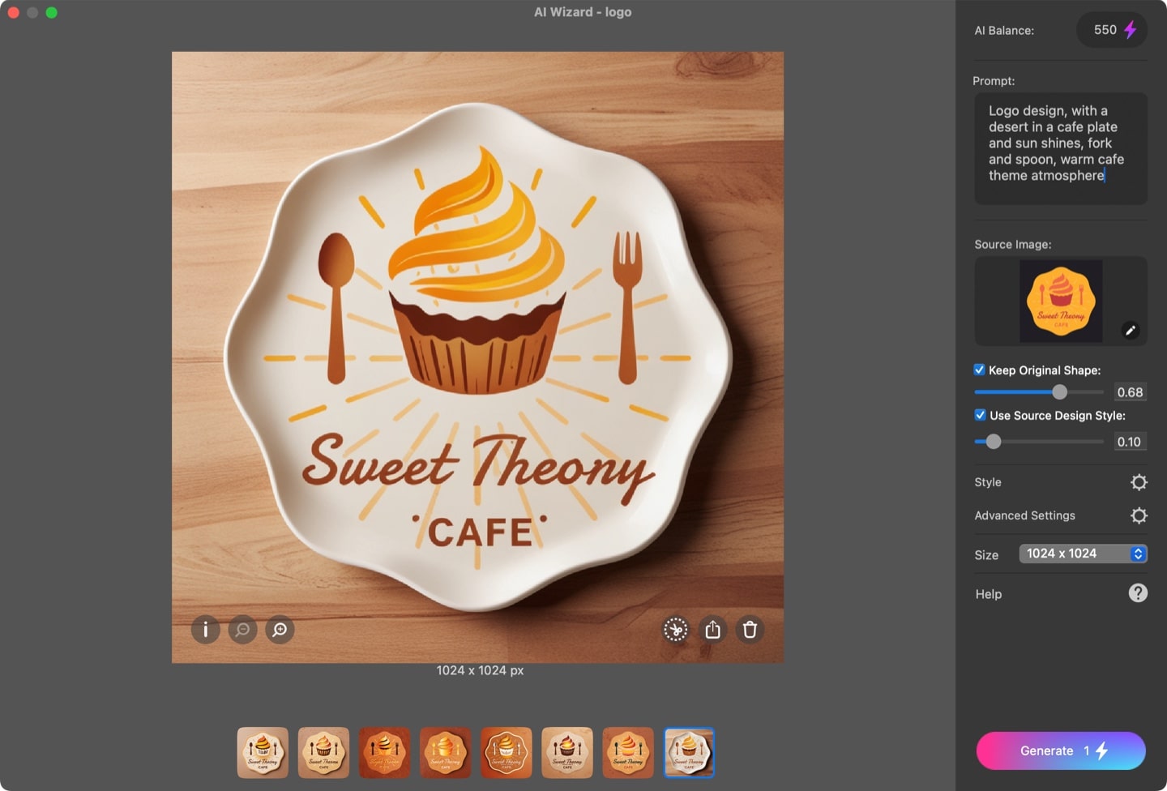Click the scissors cut-out icon on the image
The image size is (1167, 791).
676,630
